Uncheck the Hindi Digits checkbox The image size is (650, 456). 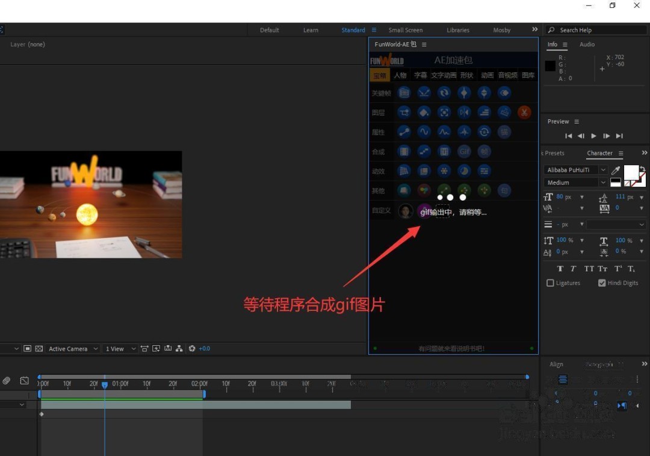[602, 283]
